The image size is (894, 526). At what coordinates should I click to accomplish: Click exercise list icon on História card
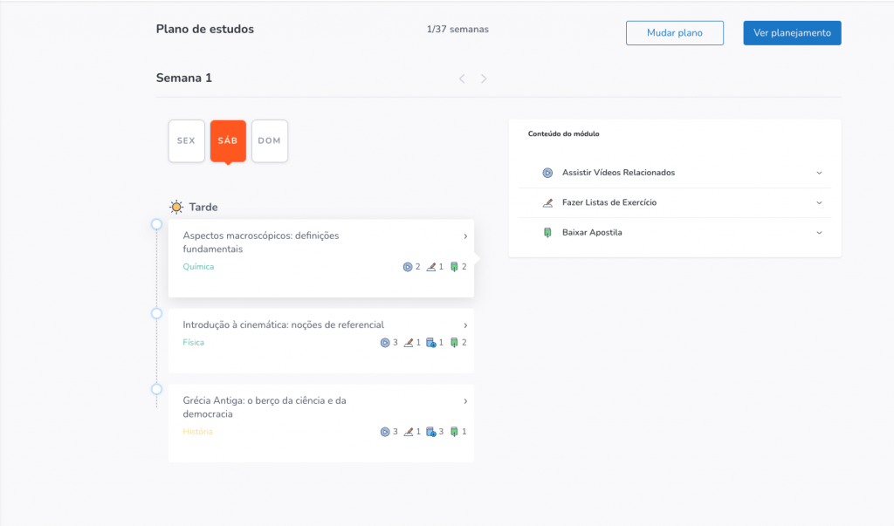coord(409,432)
